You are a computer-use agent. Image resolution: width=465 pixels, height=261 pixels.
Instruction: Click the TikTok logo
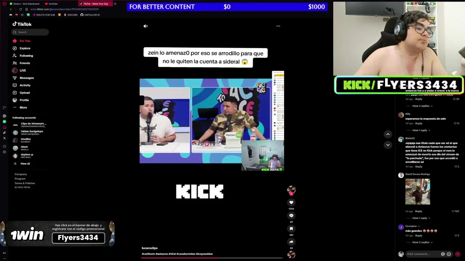point(22,24)
